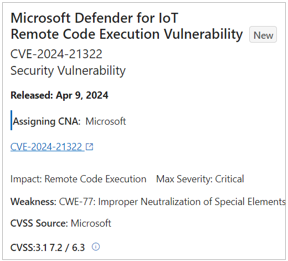Open the CVSS score info icon
Viewport: 288px width, 261px height.
(x=96, y=247)
